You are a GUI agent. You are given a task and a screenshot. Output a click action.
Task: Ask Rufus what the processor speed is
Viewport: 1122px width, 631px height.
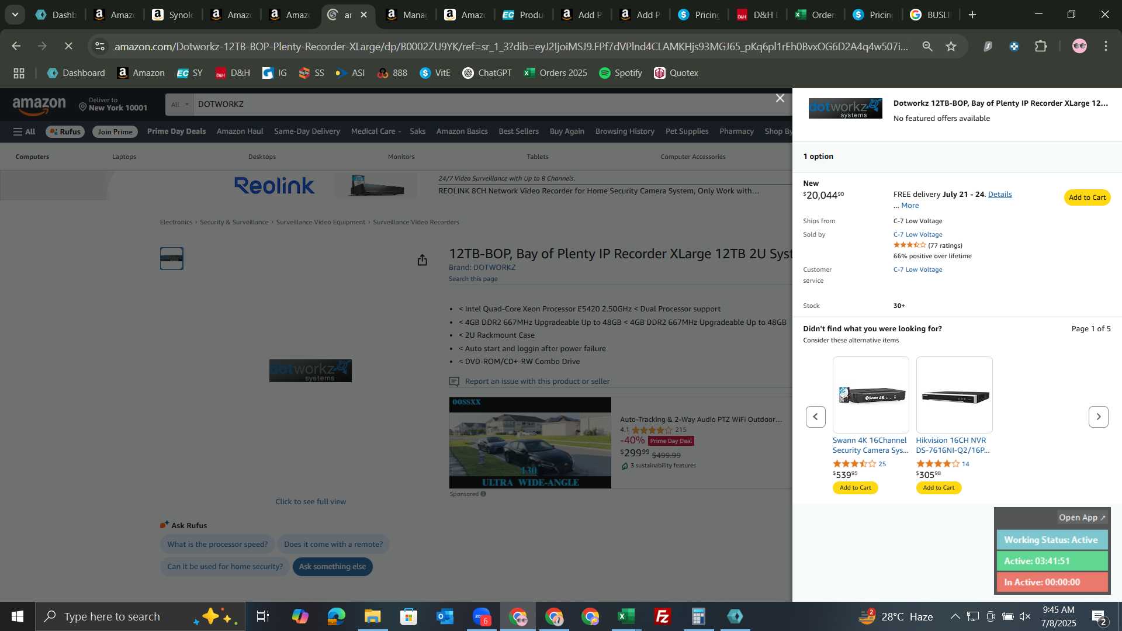217,545
